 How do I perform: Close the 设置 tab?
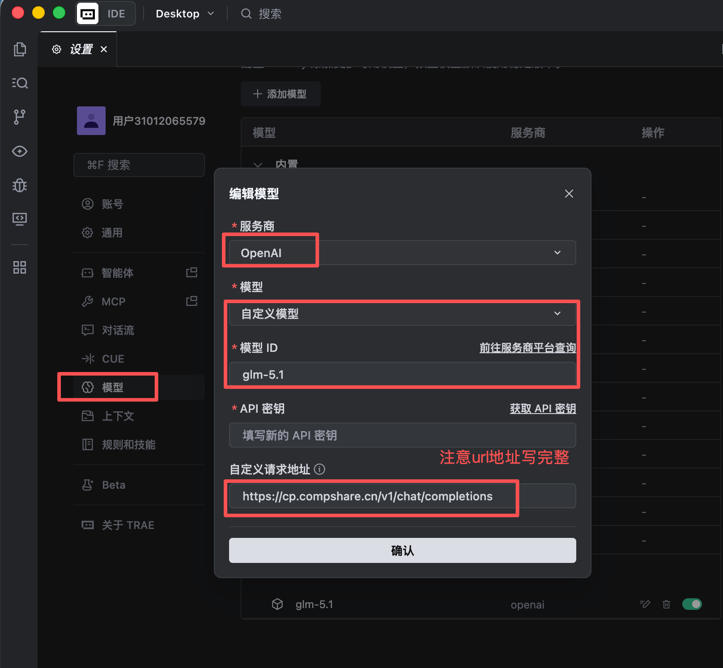pos(104,49)
